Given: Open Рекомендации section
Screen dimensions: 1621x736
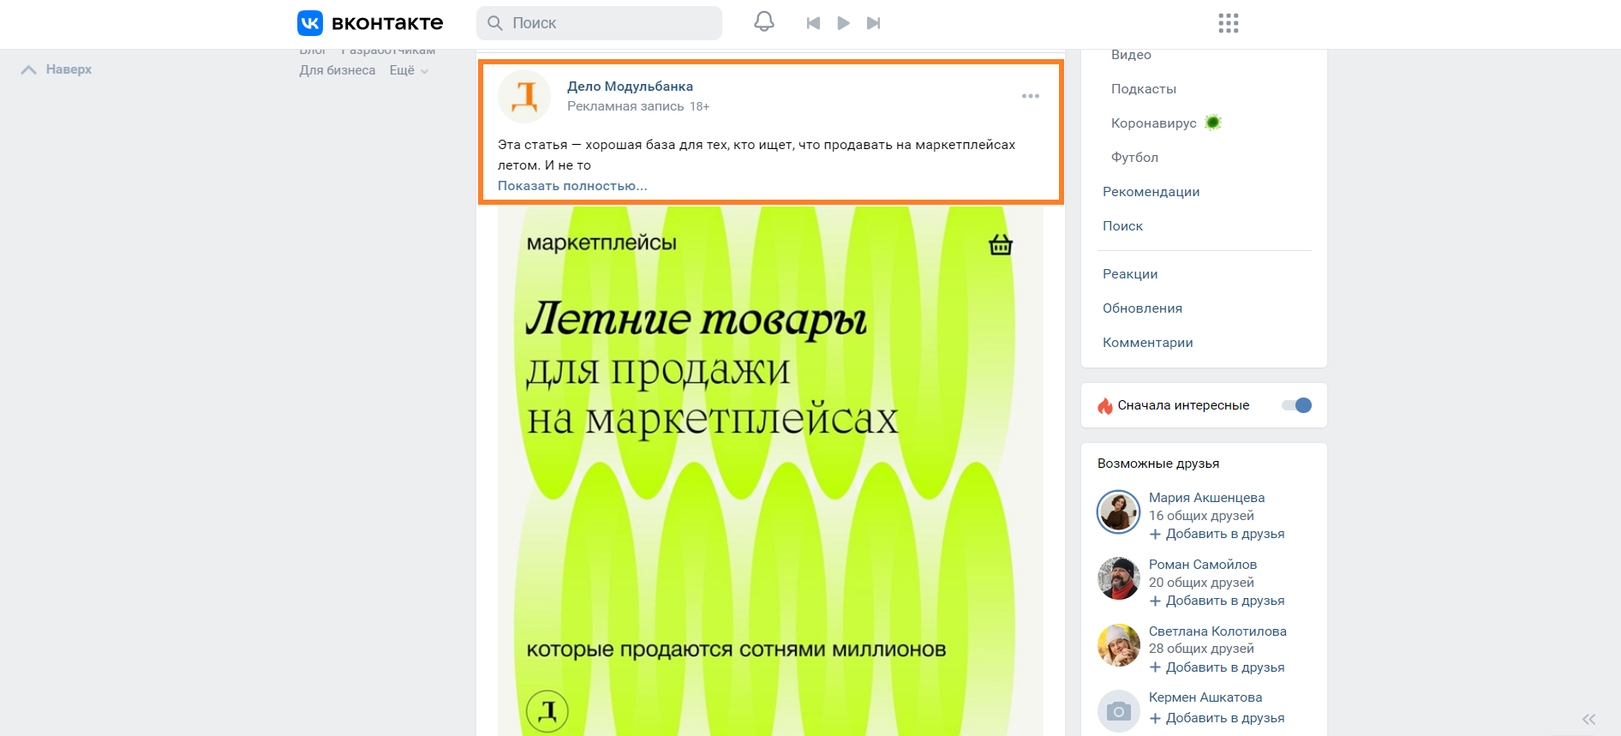Looking at the screenshot, I should click(1151, 192).
